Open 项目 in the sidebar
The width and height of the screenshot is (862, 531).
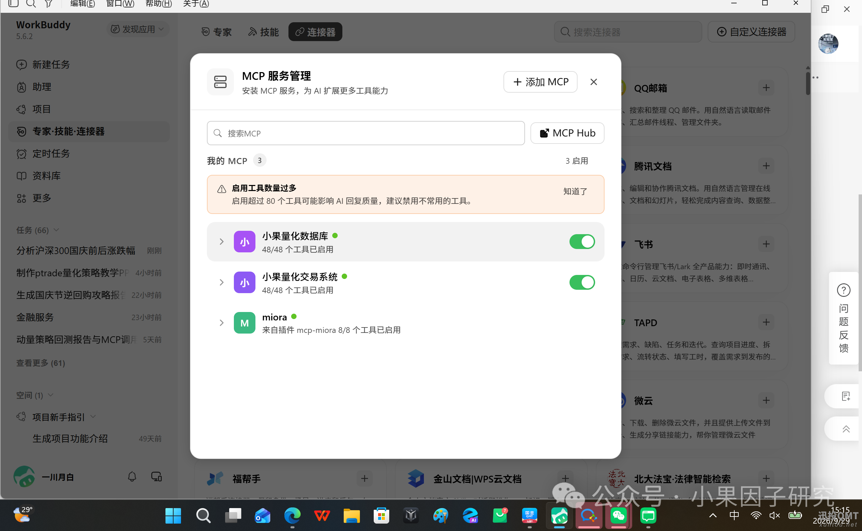pos(89,109)
